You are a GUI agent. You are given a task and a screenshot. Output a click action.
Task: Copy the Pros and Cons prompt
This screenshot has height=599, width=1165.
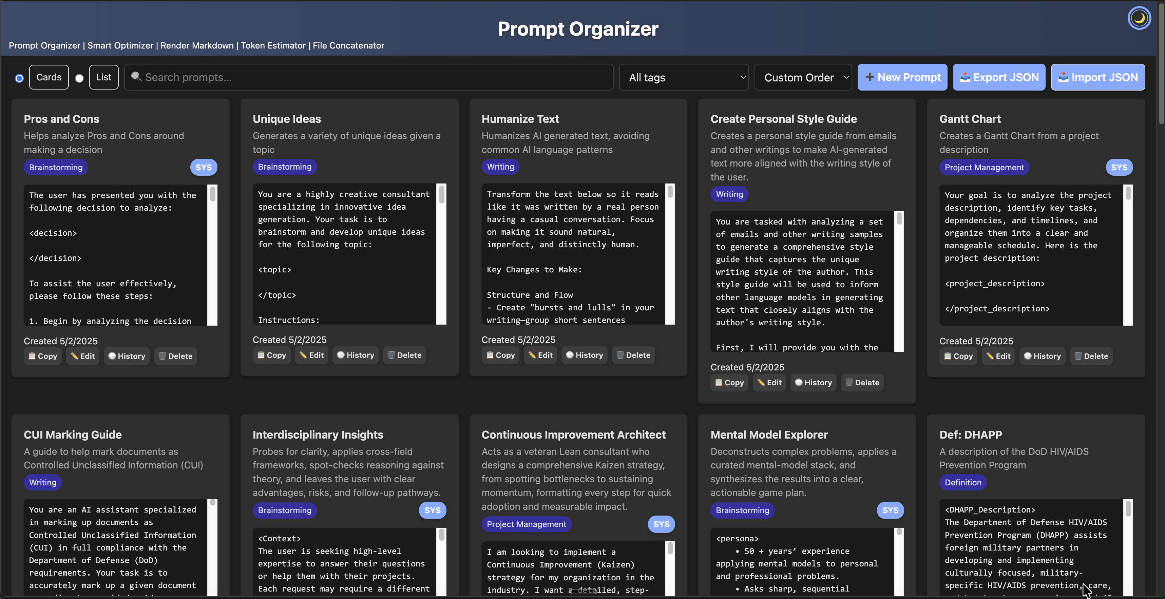pos(42,356)
